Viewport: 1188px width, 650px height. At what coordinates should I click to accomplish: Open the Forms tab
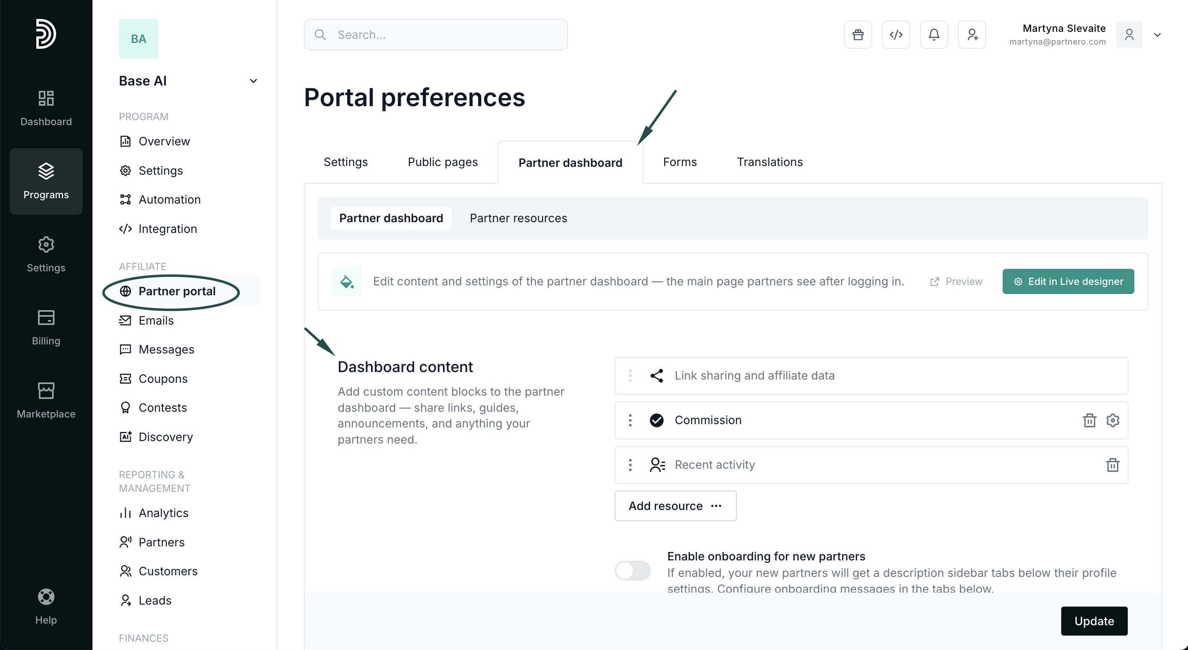679,162
